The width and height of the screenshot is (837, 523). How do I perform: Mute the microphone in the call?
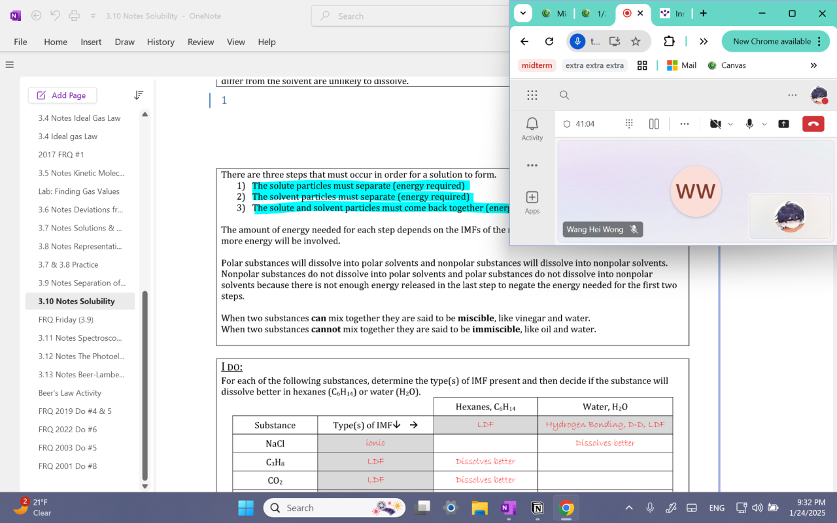[x=749, y=124]
